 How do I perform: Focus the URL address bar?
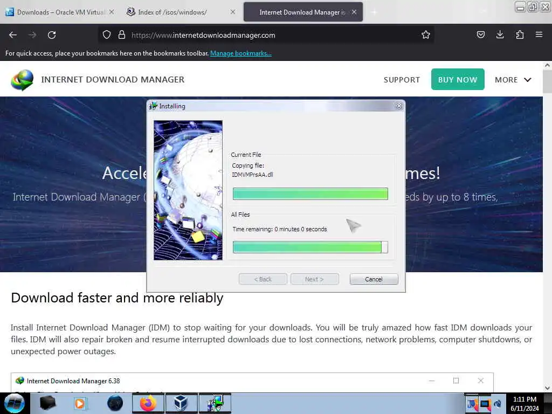tap(267, 35)
